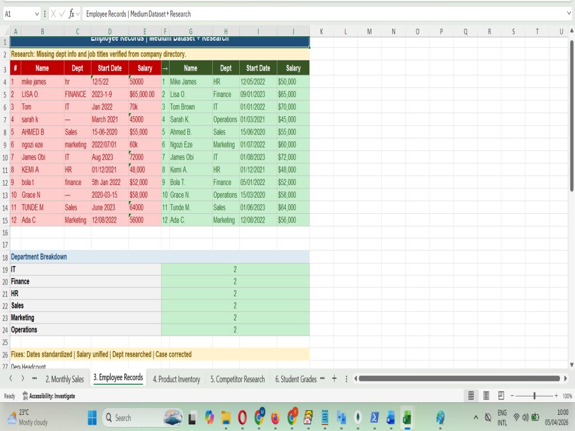575x431 pixels.
Task: Open PowerShell from the taskbar
Action: click(374, 417)
